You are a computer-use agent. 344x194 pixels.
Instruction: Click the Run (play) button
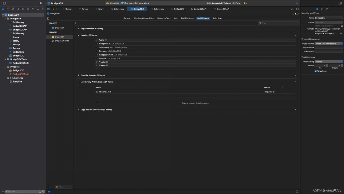click(41, 3)
